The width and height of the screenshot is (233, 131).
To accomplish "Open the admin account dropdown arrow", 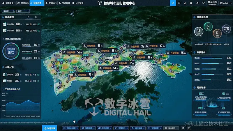I will 231,3.
